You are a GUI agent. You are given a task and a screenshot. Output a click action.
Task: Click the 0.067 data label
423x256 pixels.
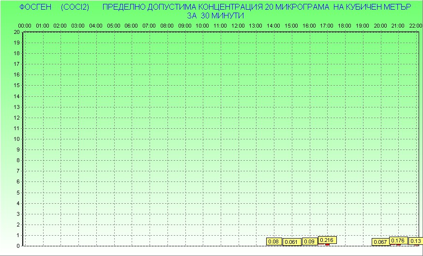point(380,242)
